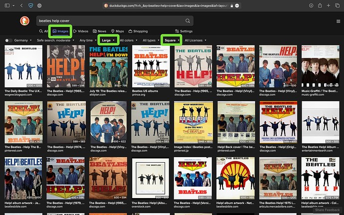Switch to the Shopping tab
This screenshot has width=344, height=215.
[138, 31]
